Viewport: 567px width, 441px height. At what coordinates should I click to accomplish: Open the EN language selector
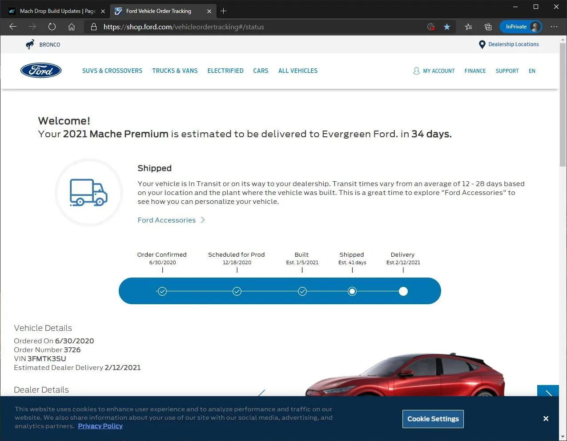[x=532, y=71]
